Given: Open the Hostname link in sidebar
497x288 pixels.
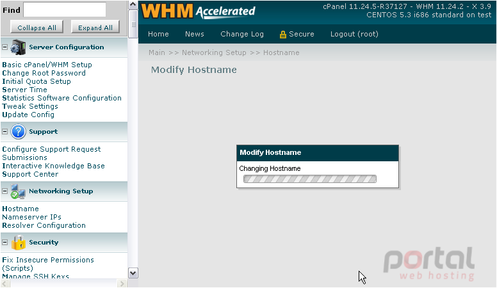Looking at the screenshot, I should click(x=20, y=209).
